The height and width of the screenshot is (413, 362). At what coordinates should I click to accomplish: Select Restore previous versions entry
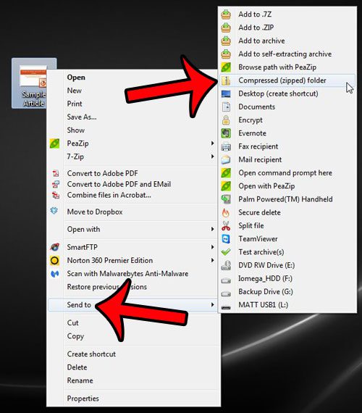point(134,287)
